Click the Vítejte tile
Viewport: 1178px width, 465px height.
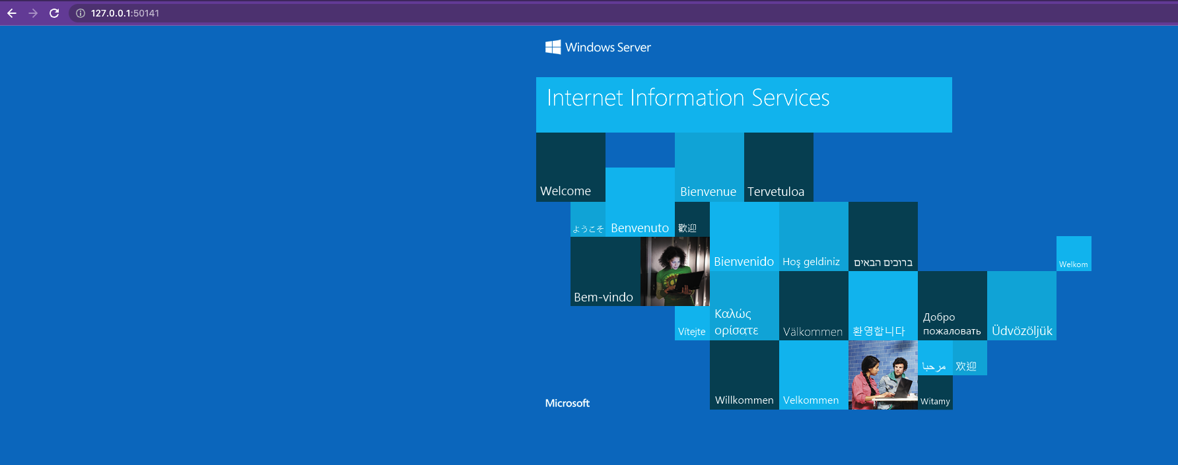pos(692,323)
